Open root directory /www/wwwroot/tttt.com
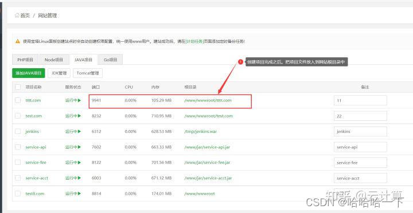Screen dimensions: 413x213 [208, 100]
